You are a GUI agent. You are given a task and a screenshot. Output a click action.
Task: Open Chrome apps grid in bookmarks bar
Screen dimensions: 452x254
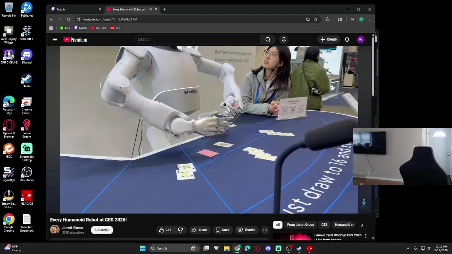(x=51, y=28)
